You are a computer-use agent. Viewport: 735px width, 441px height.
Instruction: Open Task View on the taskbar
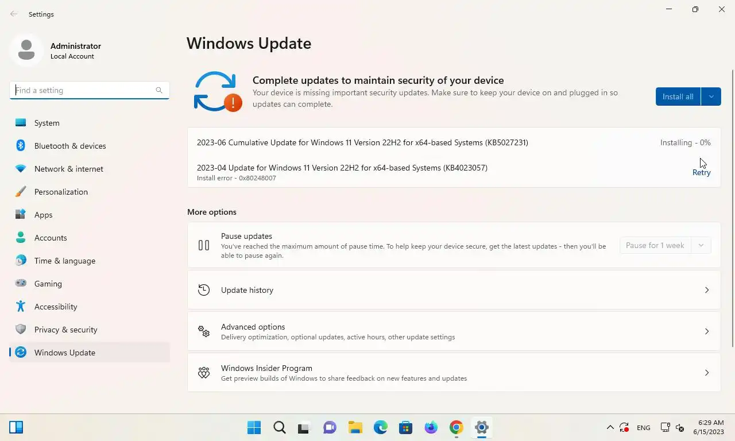click(304, 428)
